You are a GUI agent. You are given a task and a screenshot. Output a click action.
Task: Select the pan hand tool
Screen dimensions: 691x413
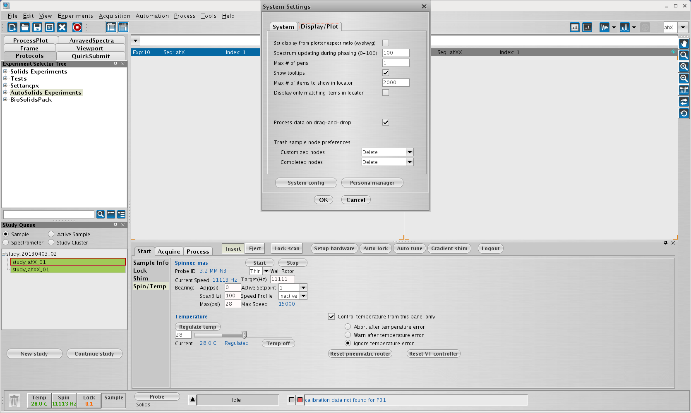684,44
